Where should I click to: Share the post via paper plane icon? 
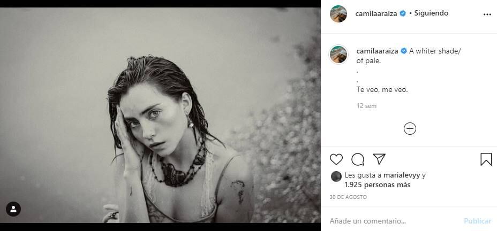(379, 159)
